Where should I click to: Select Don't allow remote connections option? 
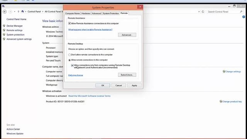tap(69, 55)
